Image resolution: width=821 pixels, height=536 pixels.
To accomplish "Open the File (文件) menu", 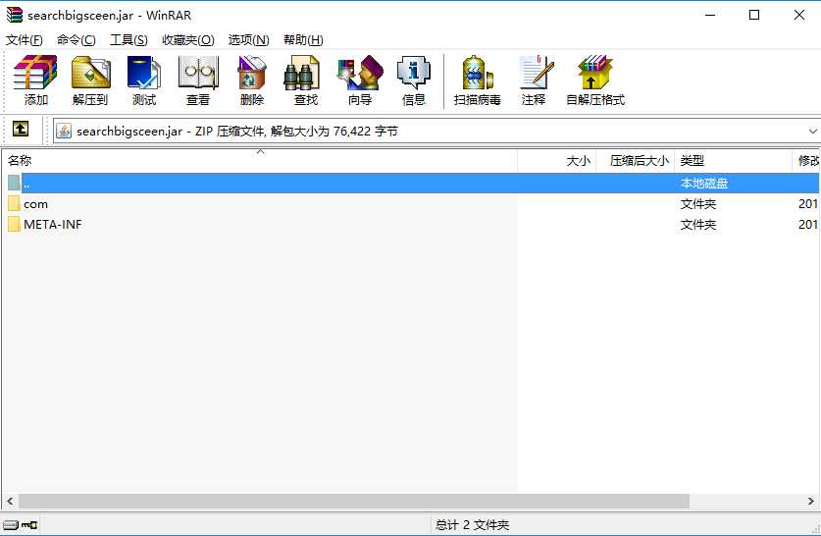I will tap(25, 40).
